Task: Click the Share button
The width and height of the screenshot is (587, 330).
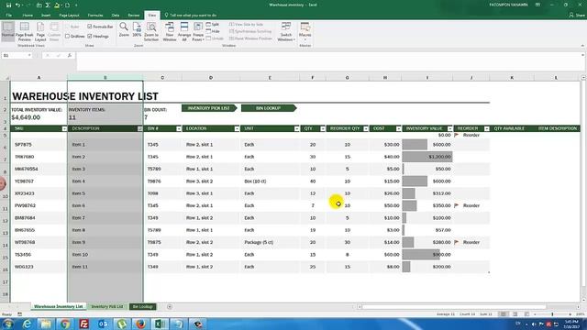Action: [x=577, y=16]
